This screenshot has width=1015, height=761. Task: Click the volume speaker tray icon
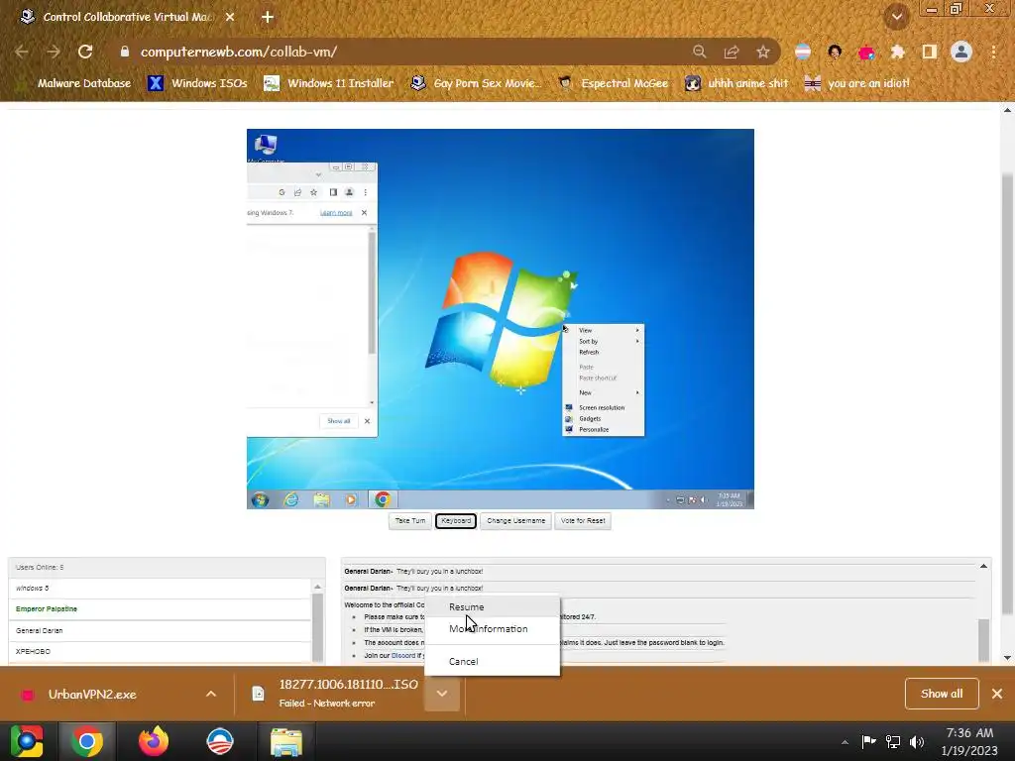click(917, 741)
